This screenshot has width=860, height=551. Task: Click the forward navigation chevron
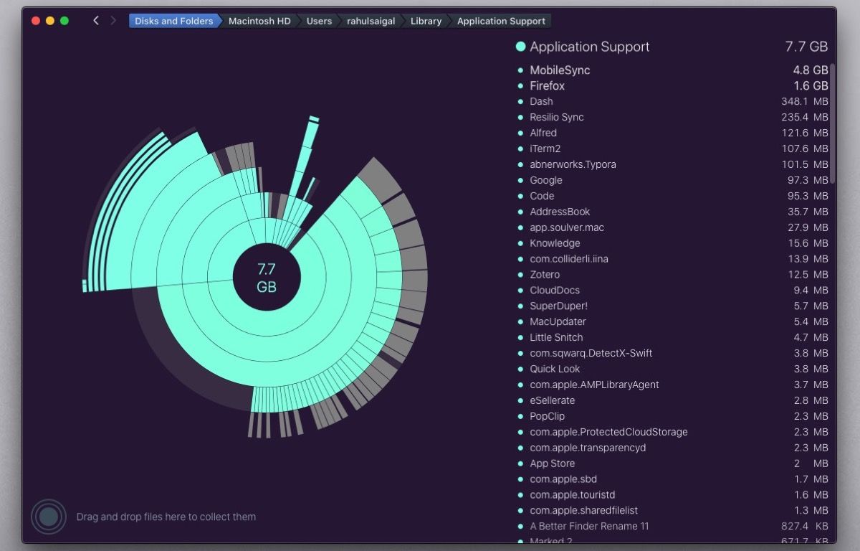[114, 20]
